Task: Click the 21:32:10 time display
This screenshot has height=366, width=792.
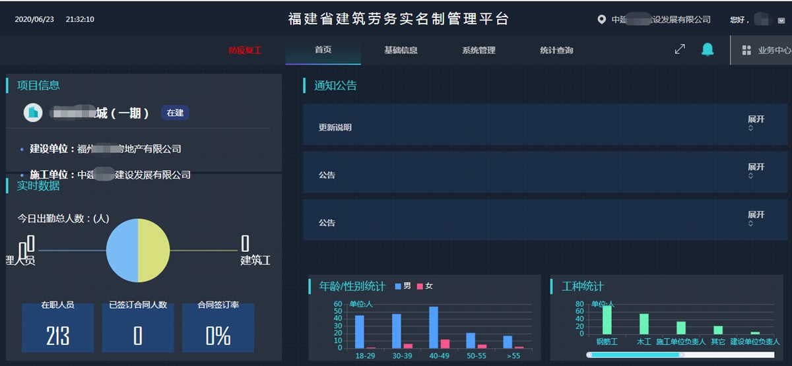Action: 80,19
